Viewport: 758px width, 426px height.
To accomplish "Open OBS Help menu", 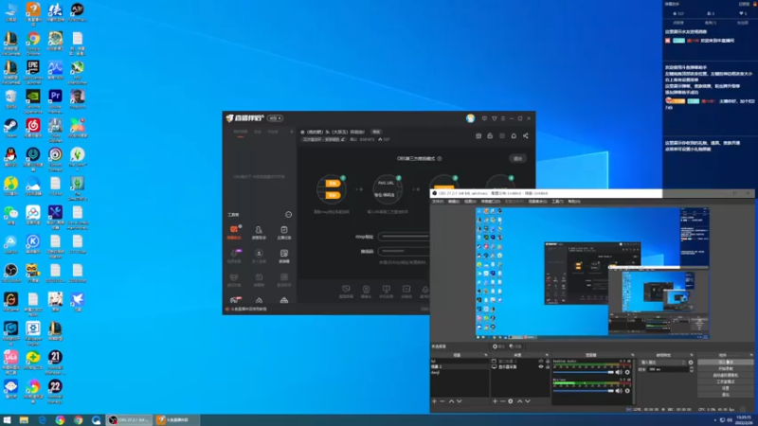I will click(x=574, y=202).
